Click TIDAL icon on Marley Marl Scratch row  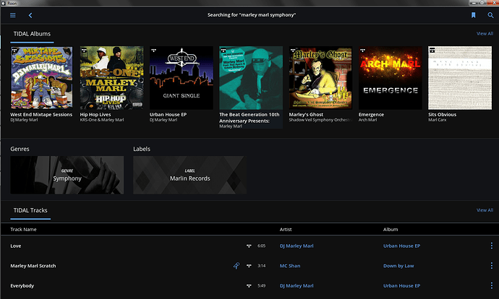pos(249,266)
